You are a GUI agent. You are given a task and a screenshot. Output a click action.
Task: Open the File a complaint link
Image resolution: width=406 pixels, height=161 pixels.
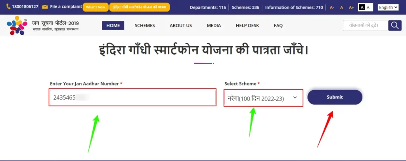tap(66, 7)
